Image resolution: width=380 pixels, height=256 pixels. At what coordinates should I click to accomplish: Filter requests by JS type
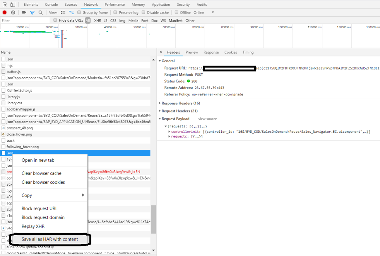[x=106, y=20]
